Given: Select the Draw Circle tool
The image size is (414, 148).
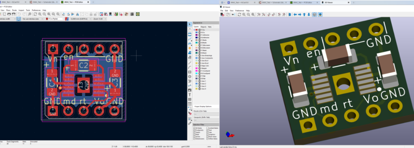Looking at the screenshot, I should (x=190, y=76).
